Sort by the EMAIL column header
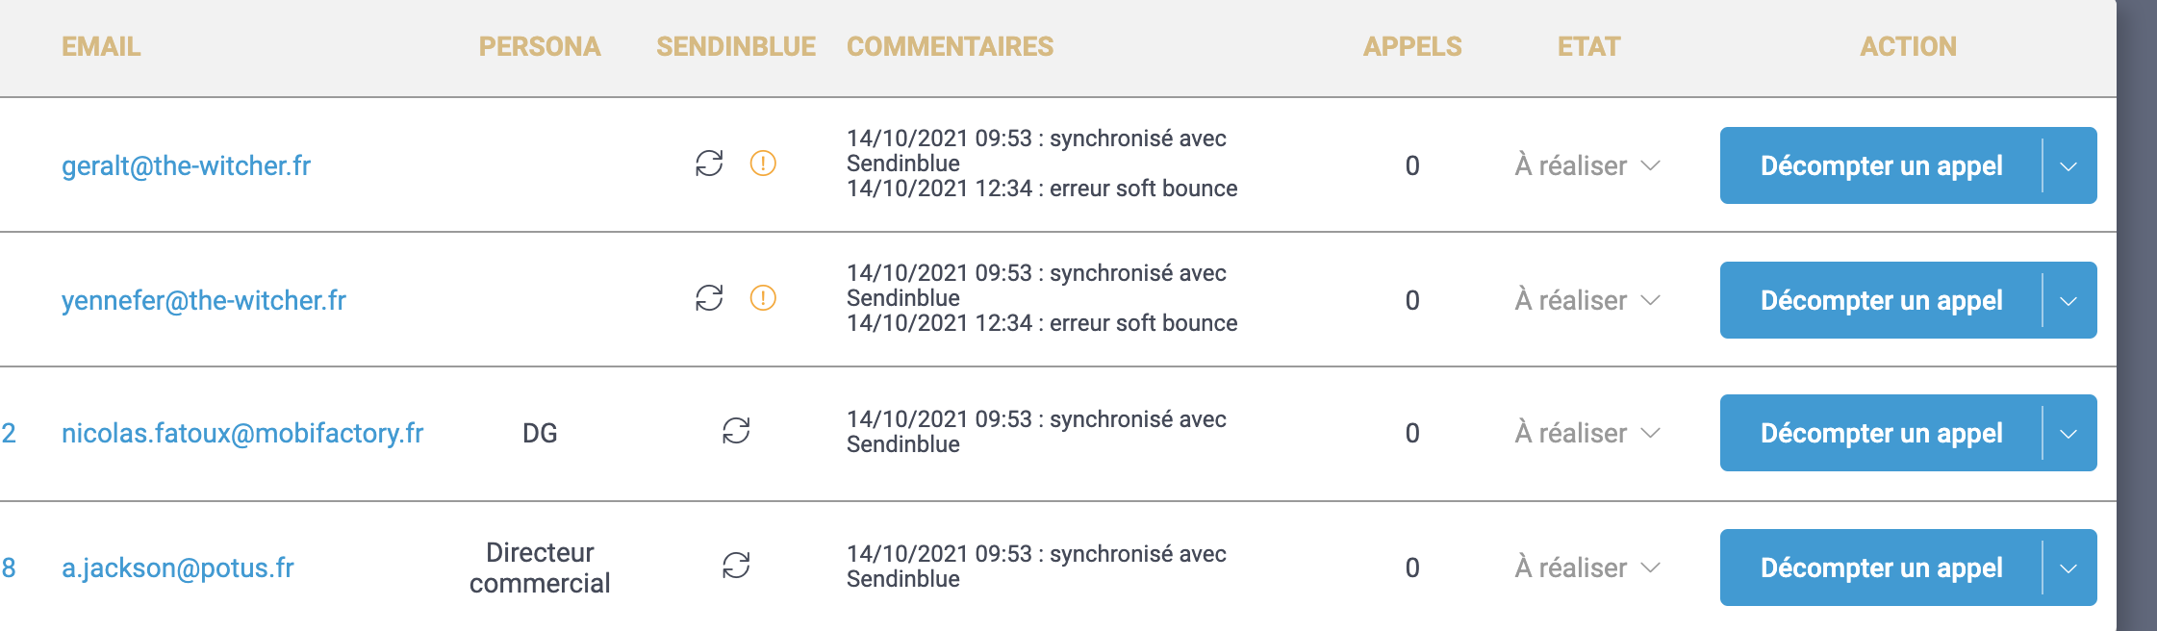The image size is (2157, 631). click(101, 46)
